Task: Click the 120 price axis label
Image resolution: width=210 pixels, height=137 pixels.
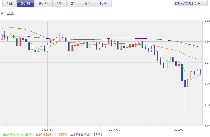Action: tap(207, 105)
